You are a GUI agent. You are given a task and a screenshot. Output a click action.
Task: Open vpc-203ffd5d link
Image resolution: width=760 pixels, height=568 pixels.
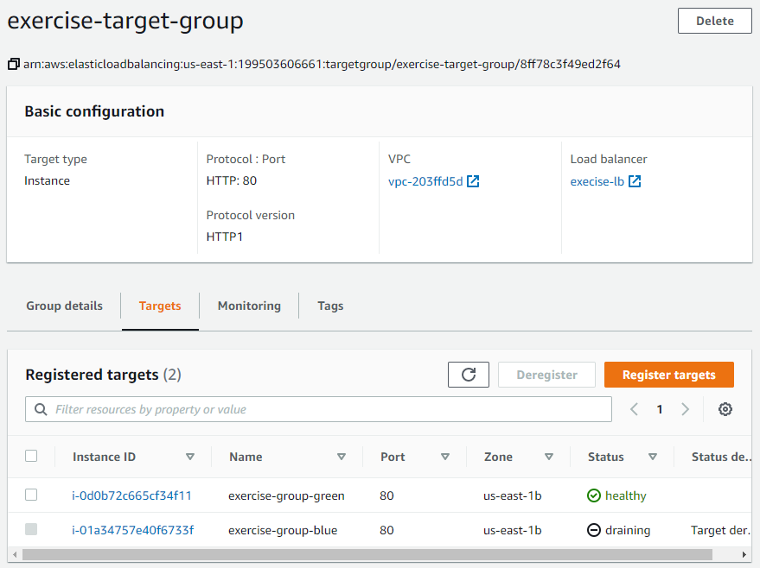[x=425, y=181]
